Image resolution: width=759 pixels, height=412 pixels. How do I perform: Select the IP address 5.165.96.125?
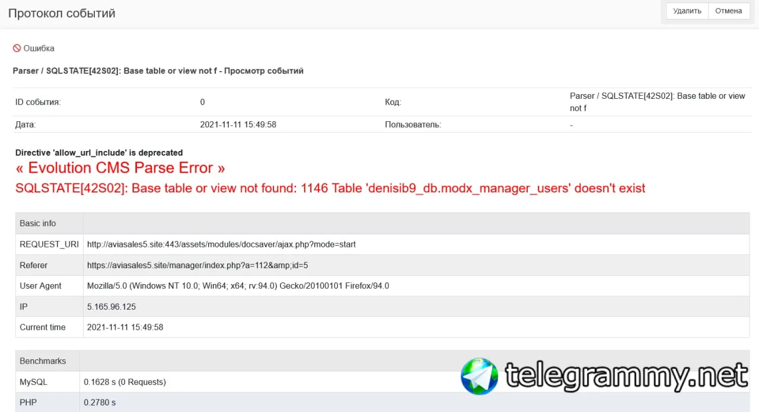tap(111, 307)
